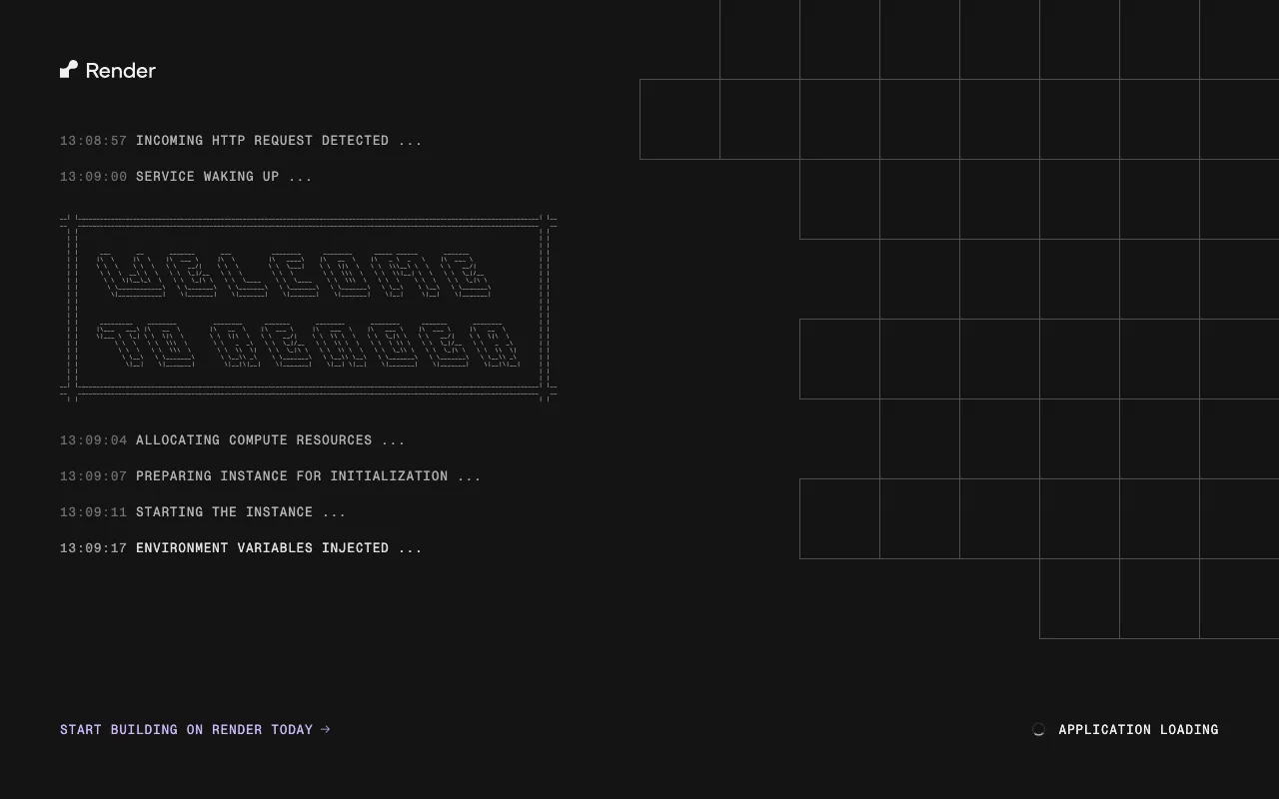Select the Incoming HTTP Request Detected log line

[x=241, y=141]
